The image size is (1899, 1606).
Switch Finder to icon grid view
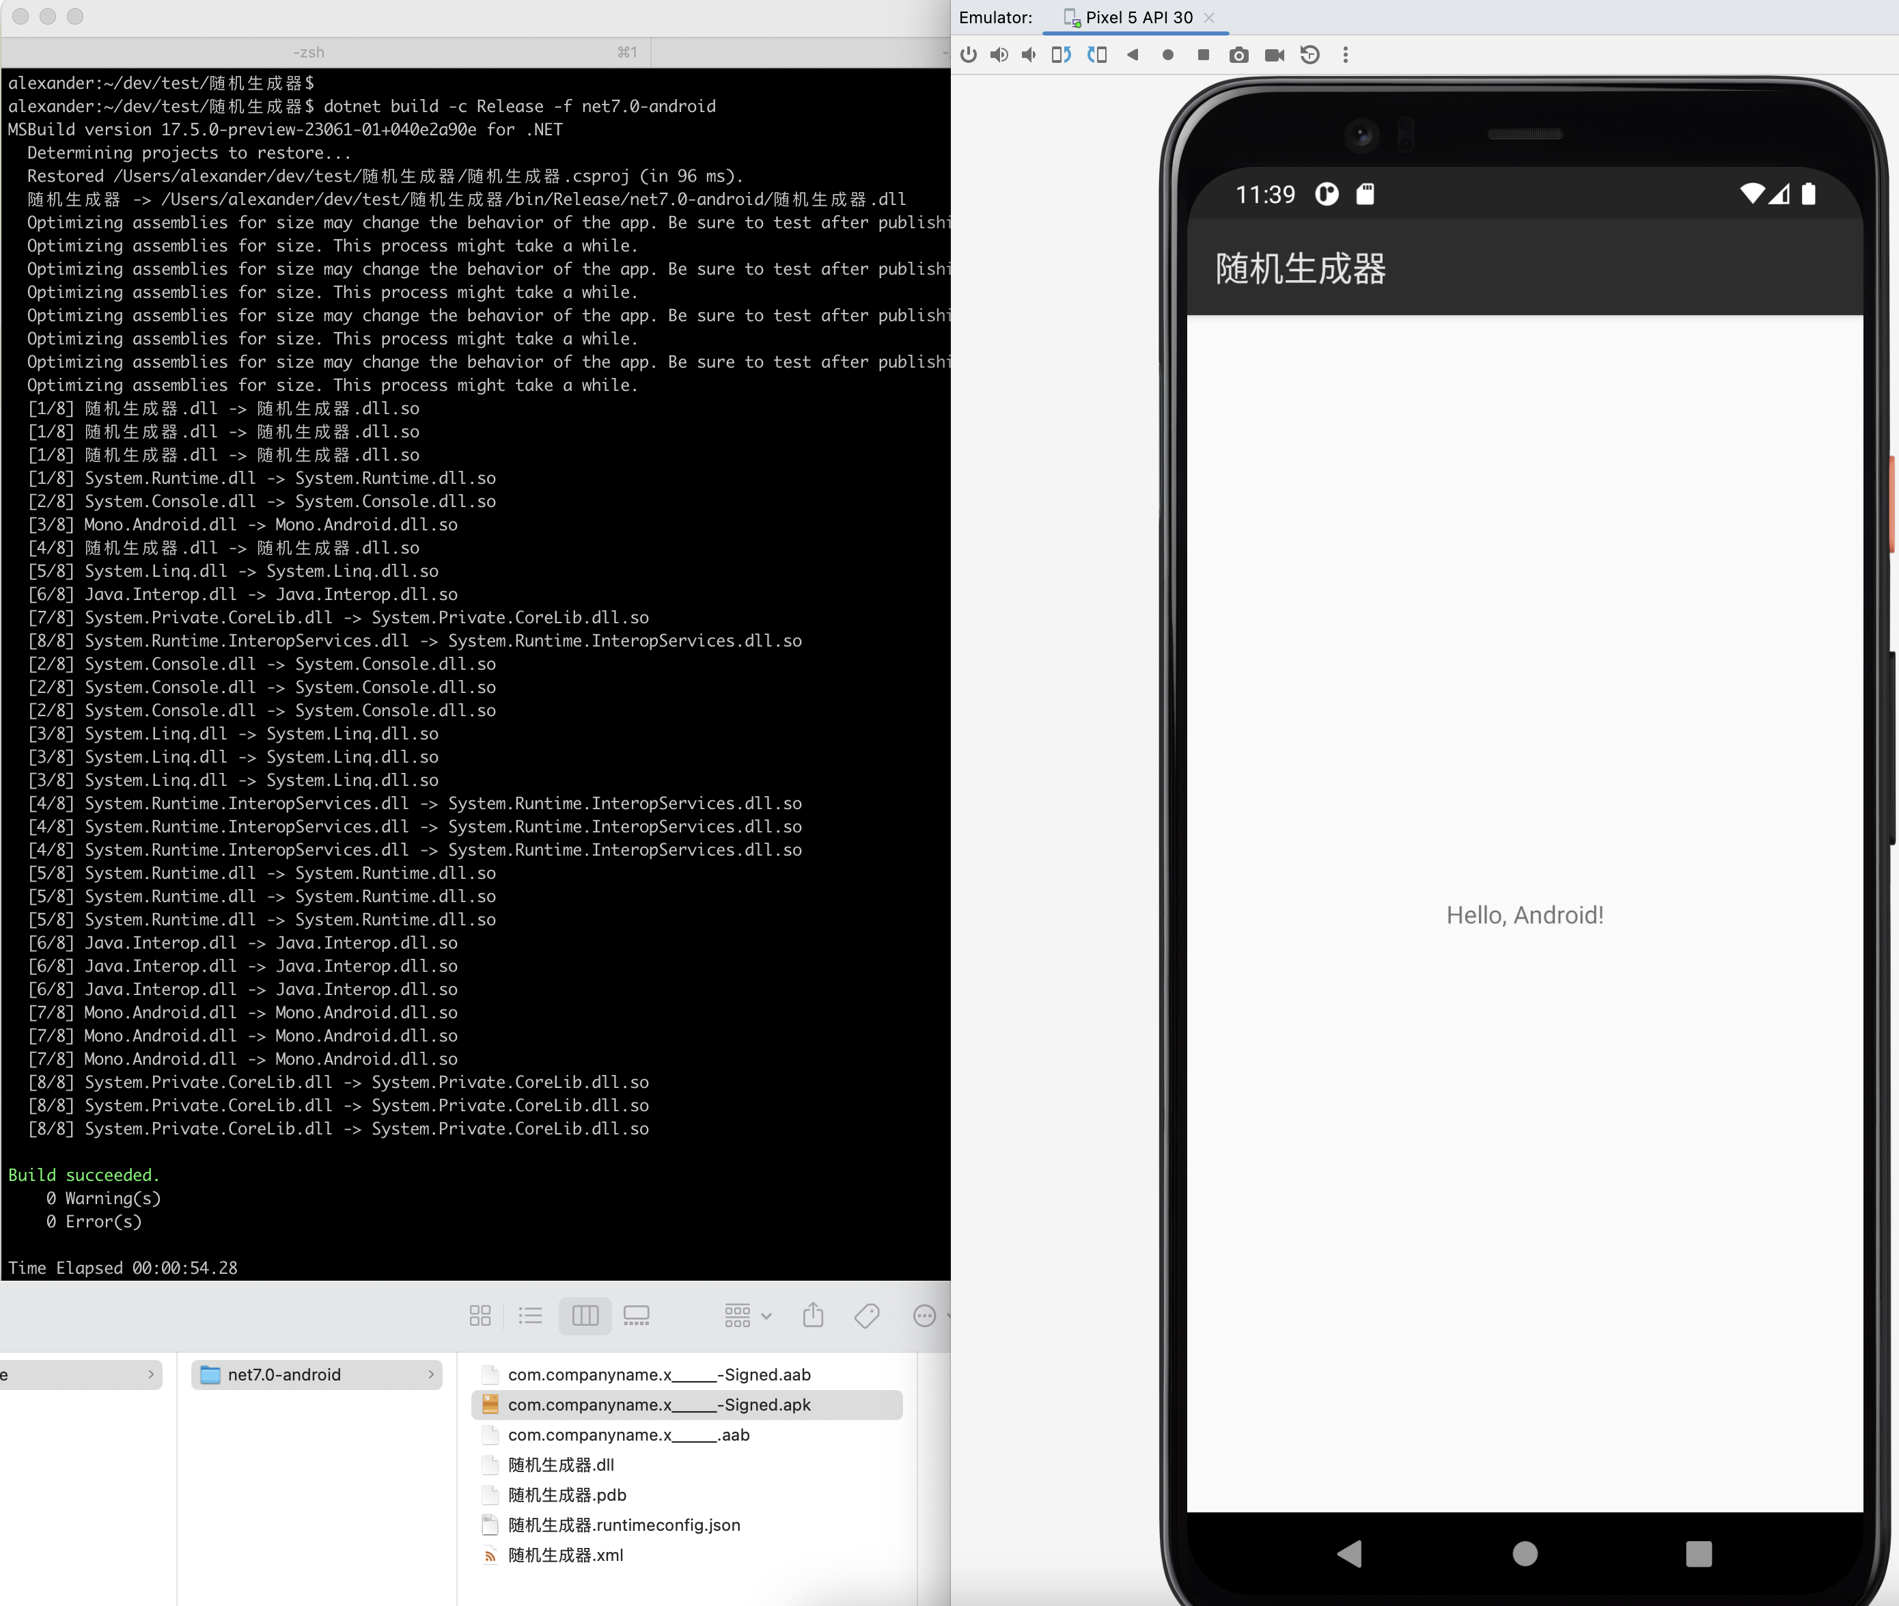480,1316
